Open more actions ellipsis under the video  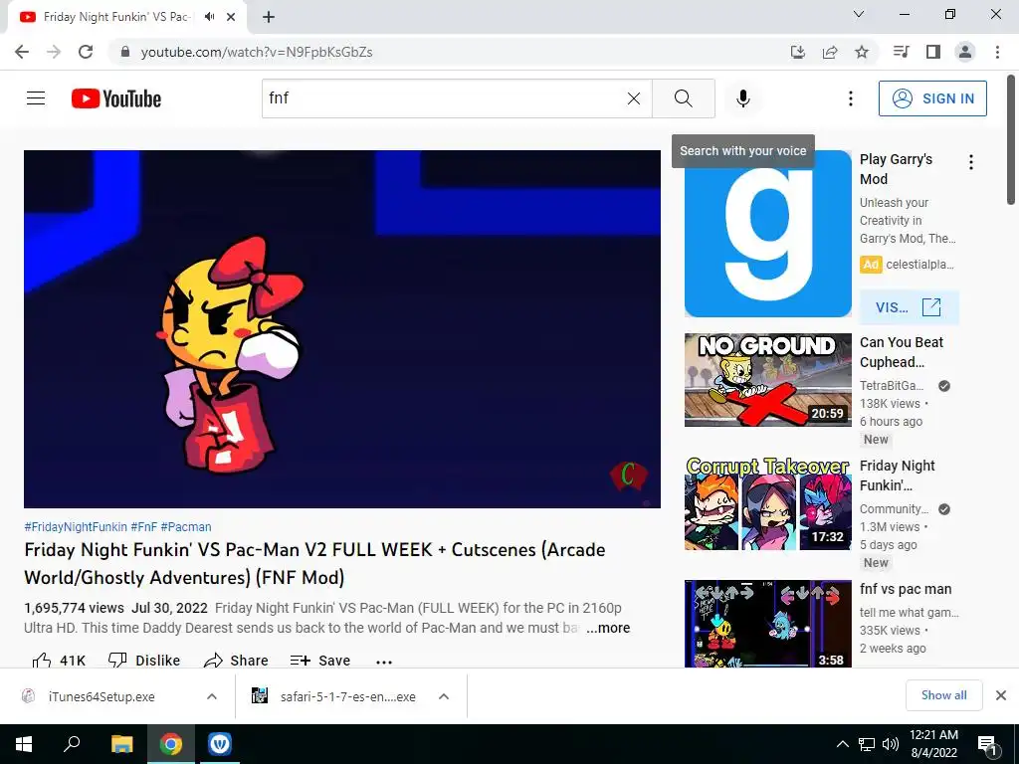[384, 662]
